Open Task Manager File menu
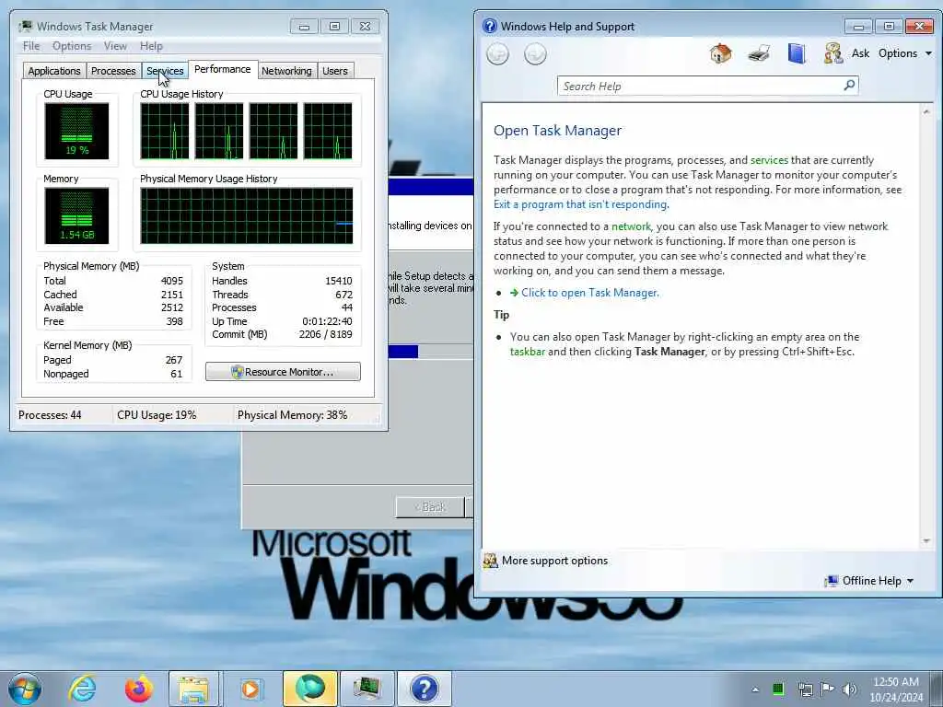This screenshot has width=943, height=707. click(x=31, y=46)
